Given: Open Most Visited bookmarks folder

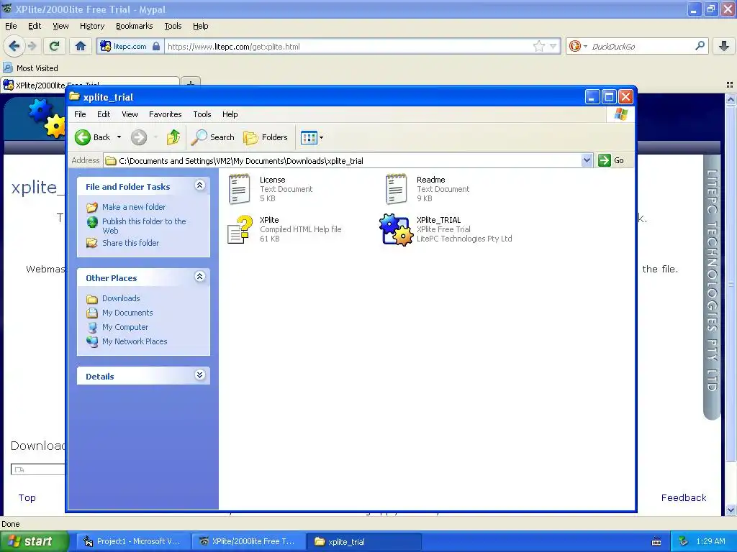Looking at the screenshot, I should [31, 68].
